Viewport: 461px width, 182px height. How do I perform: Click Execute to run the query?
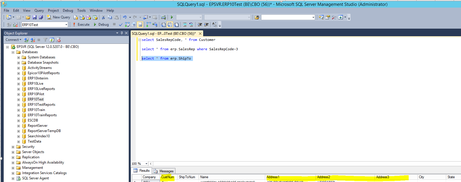(81, 25)
